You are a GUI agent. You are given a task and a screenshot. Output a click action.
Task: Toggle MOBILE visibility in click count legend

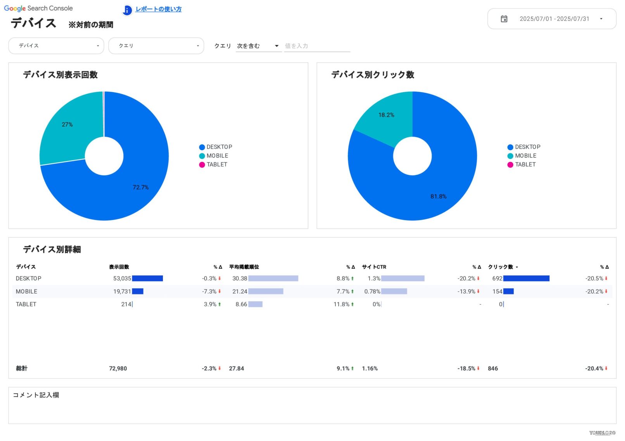510,156
